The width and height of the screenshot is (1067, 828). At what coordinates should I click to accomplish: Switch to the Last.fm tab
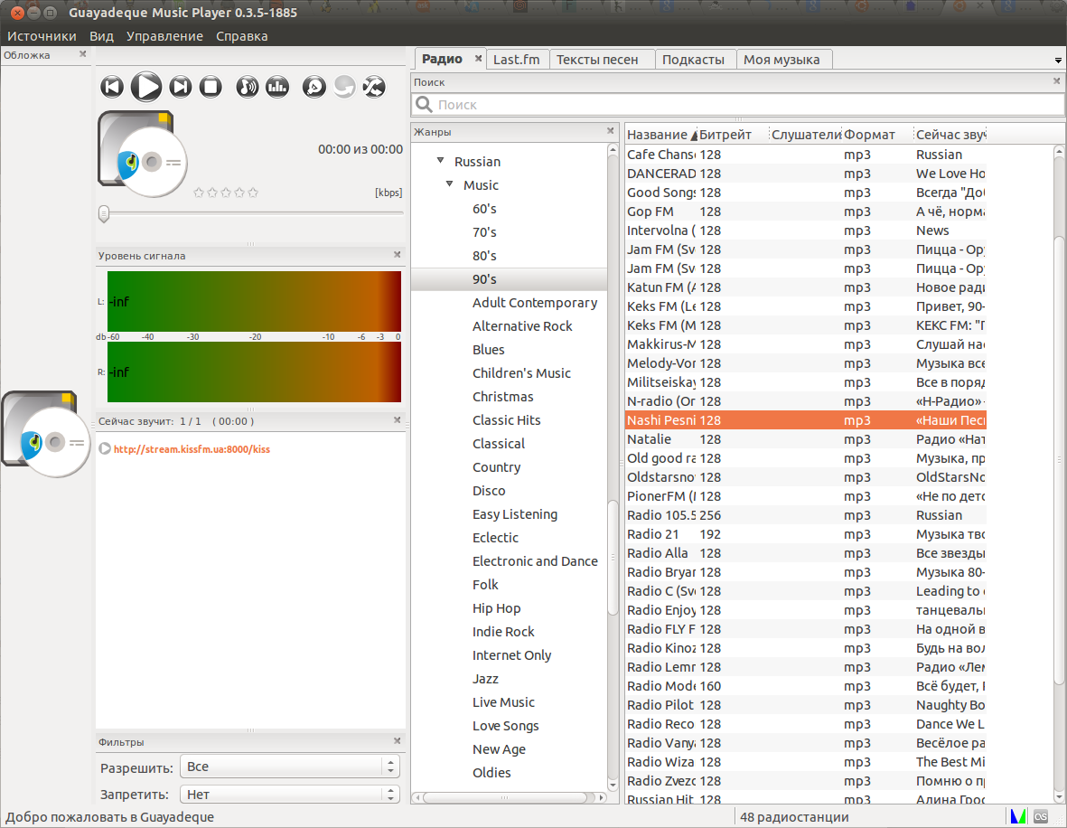(517, 60)
